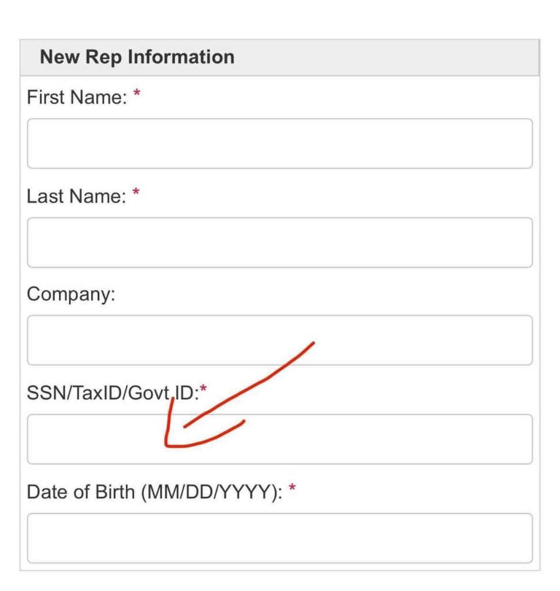Select the SSN/TaxID/Govt ID input field
Viewport: 560px width, 591px height.
[x=280, y=439]
